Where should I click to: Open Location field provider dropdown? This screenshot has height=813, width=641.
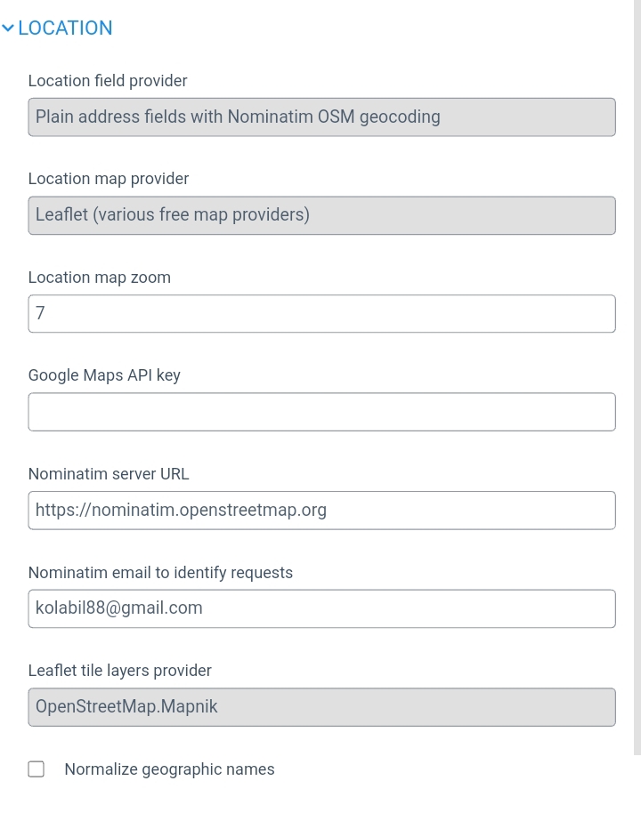tap(321, 117)
